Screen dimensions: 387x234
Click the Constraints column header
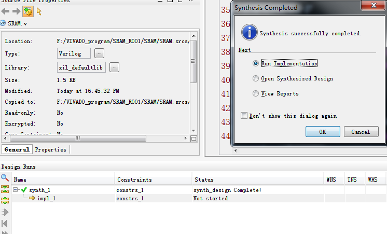[x=153, y=180]
